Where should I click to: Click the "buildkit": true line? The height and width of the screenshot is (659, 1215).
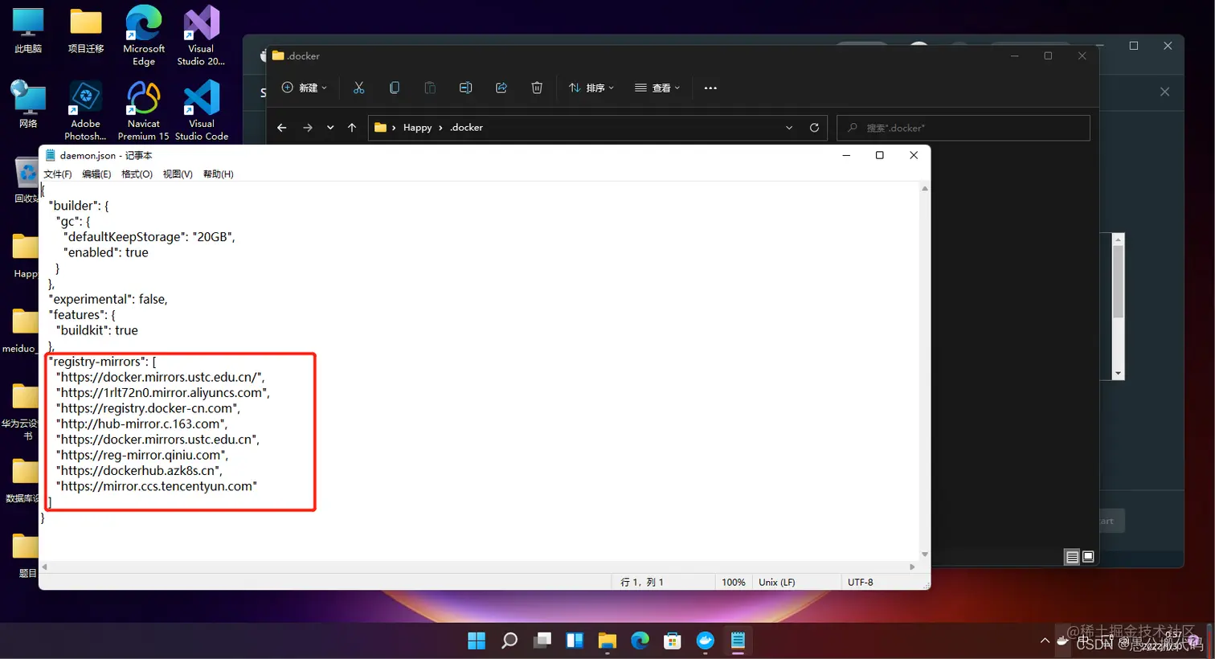(x=96, y=330)
